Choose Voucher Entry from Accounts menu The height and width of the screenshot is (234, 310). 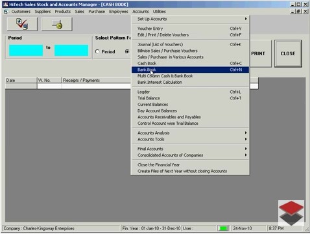(x=190, y=29)
